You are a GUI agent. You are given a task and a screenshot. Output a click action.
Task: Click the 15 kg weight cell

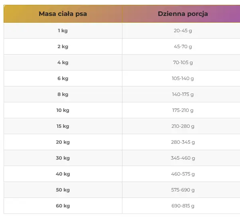(x=63, y=126)
